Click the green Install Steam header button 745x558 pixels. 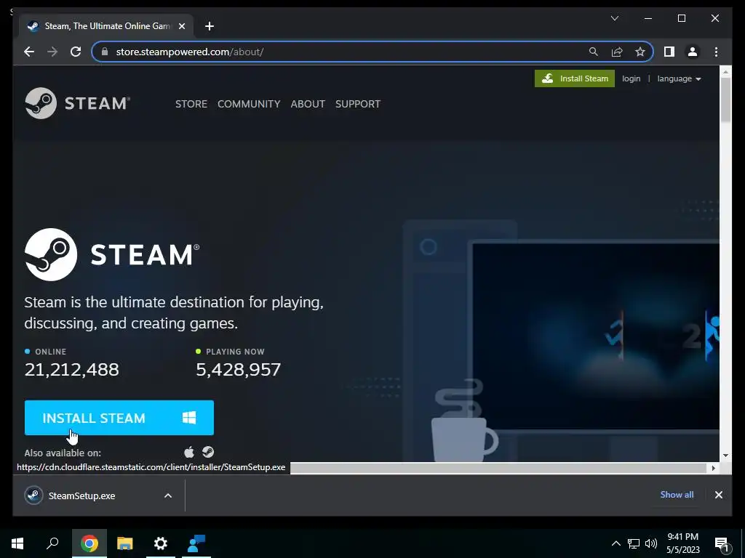pyautogui.click(x=575, y=78)
